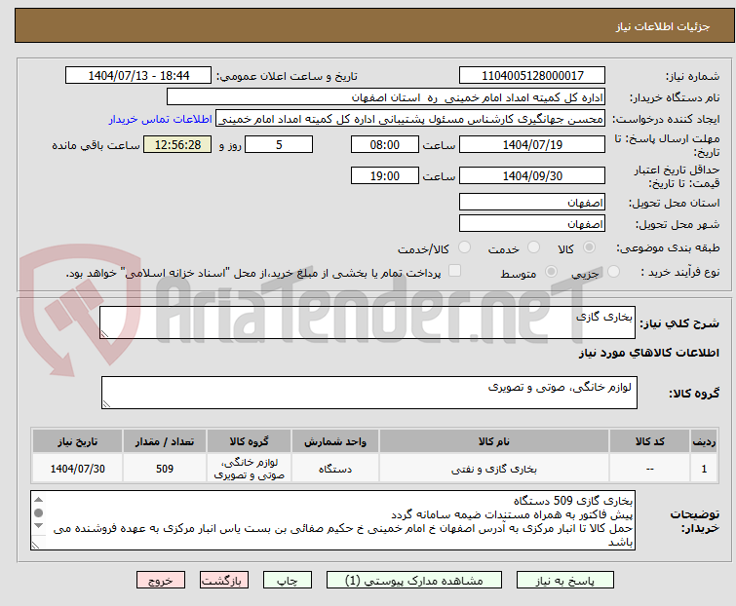Click the price validity date 1404/09/30

click(532, 176)
